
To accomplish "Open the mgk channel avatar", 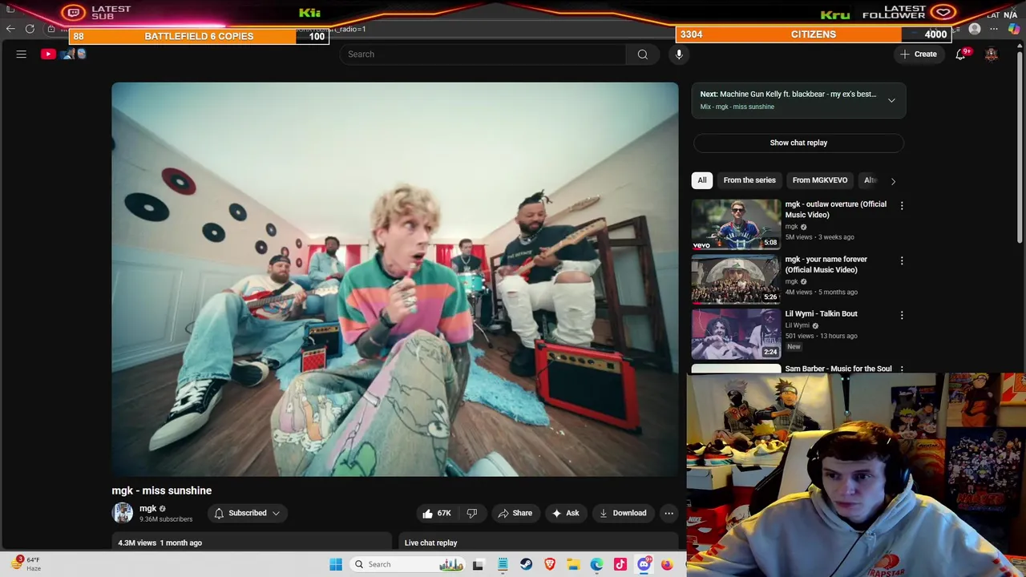I will click(123, 513).
